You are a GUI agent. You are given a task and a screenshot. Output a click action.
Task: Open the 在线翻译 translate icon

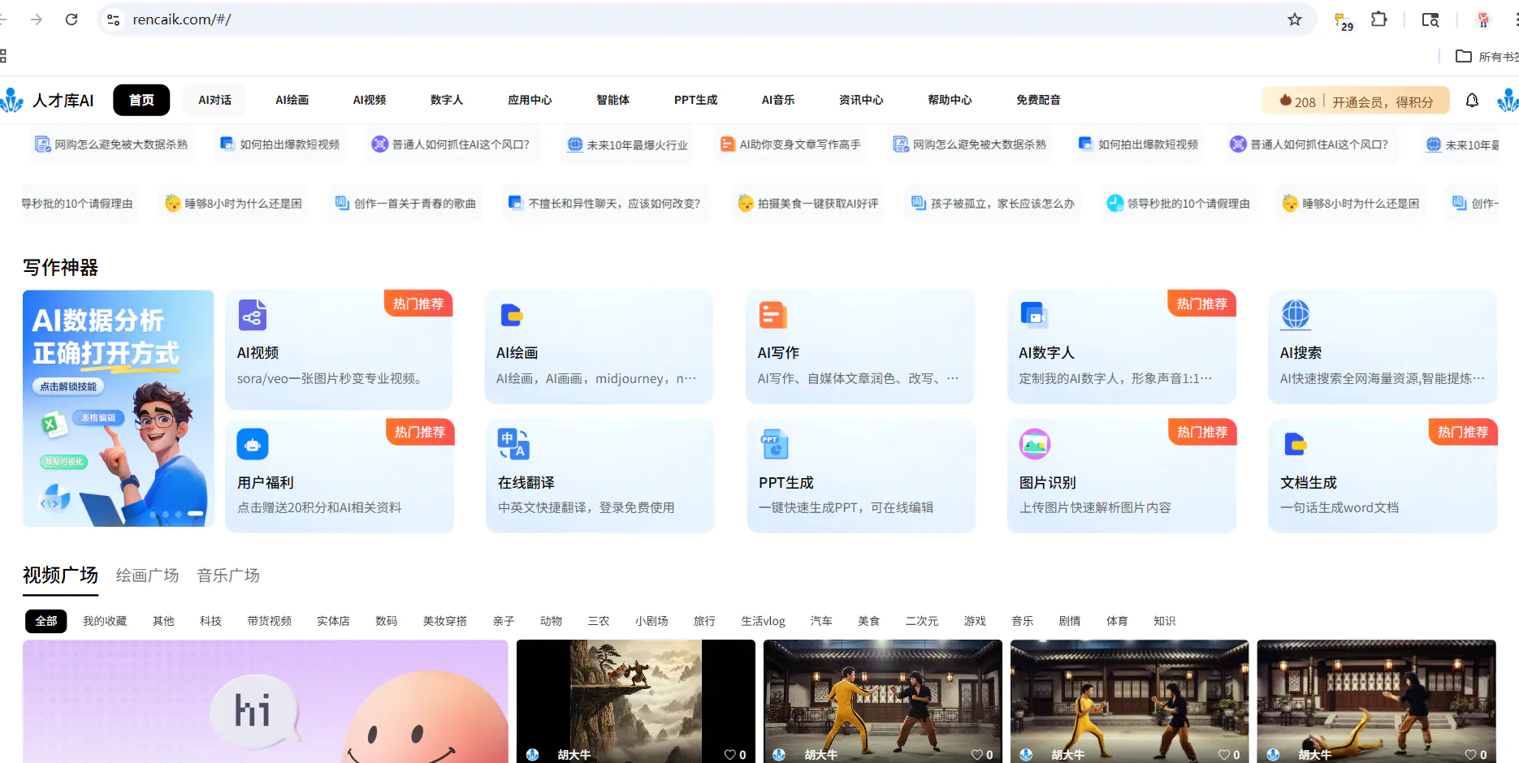[x=513, y=443]
